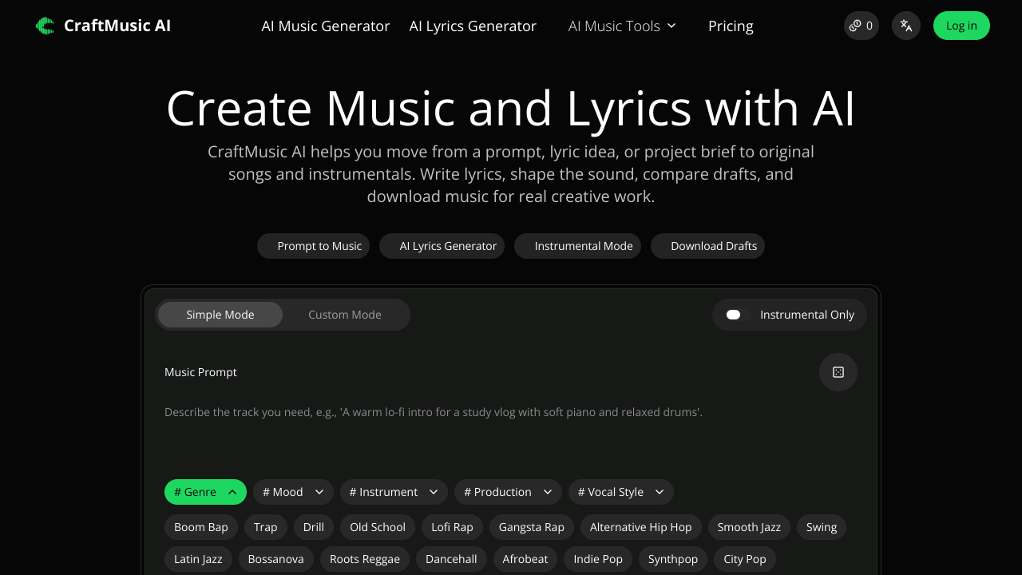The width and height of the screenshot is (1022, 575).
Task: Add the Trap genre tag
Action: tap(266, 527)
